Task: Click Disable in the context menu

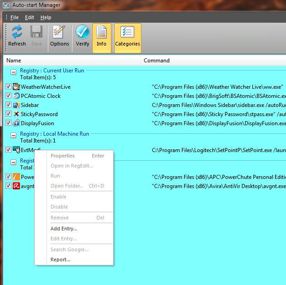Action: point(74,207)
